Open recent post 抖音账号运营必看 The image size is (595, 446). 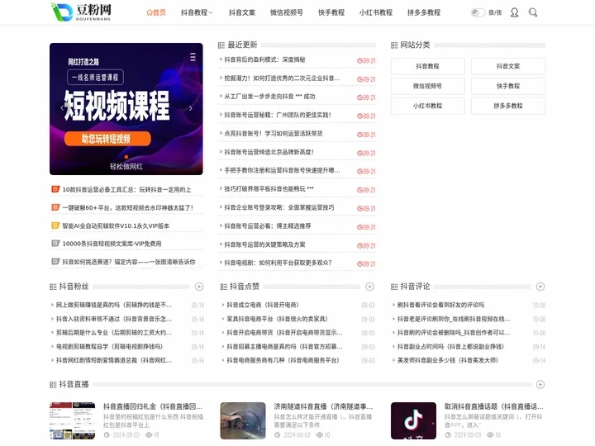coord(268,225)
